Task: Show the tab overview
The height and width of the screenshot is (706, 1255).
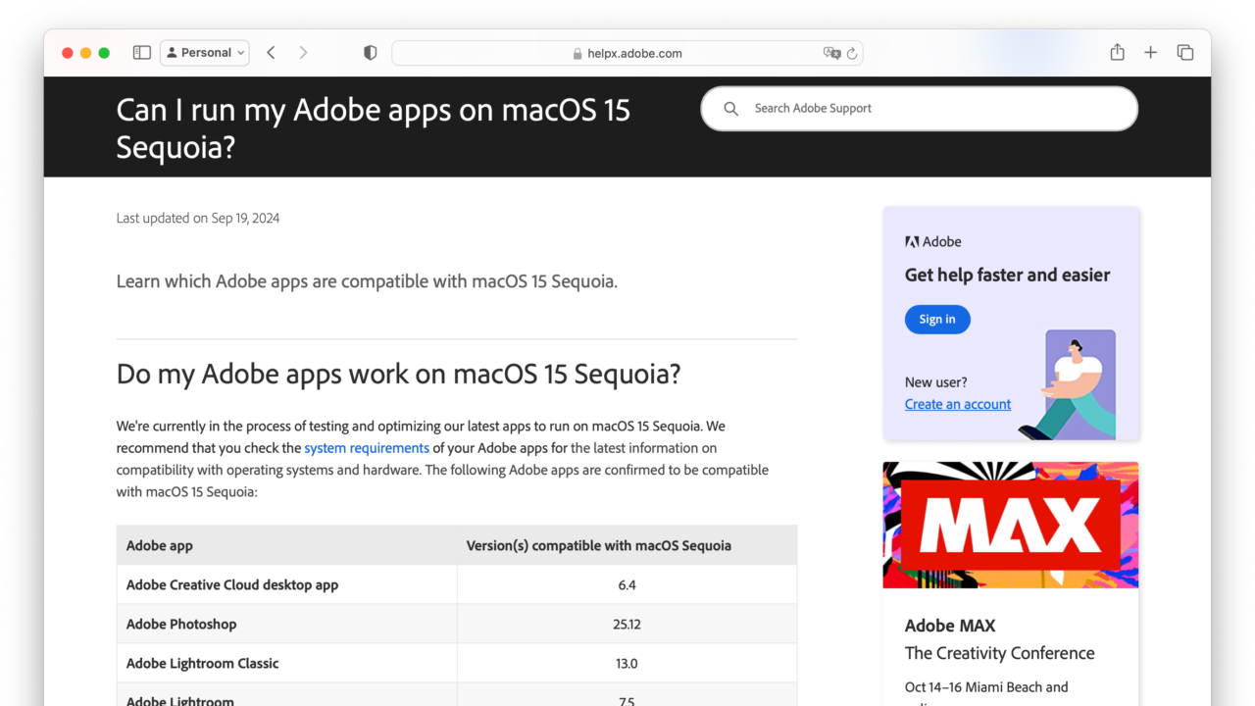Action: 1185,53
